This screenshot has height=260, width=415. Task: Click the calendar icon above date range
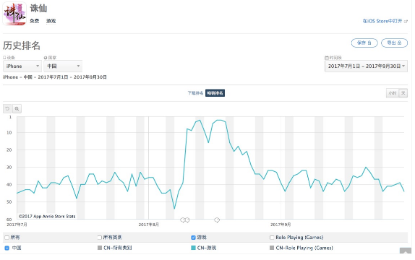[327, 57]
